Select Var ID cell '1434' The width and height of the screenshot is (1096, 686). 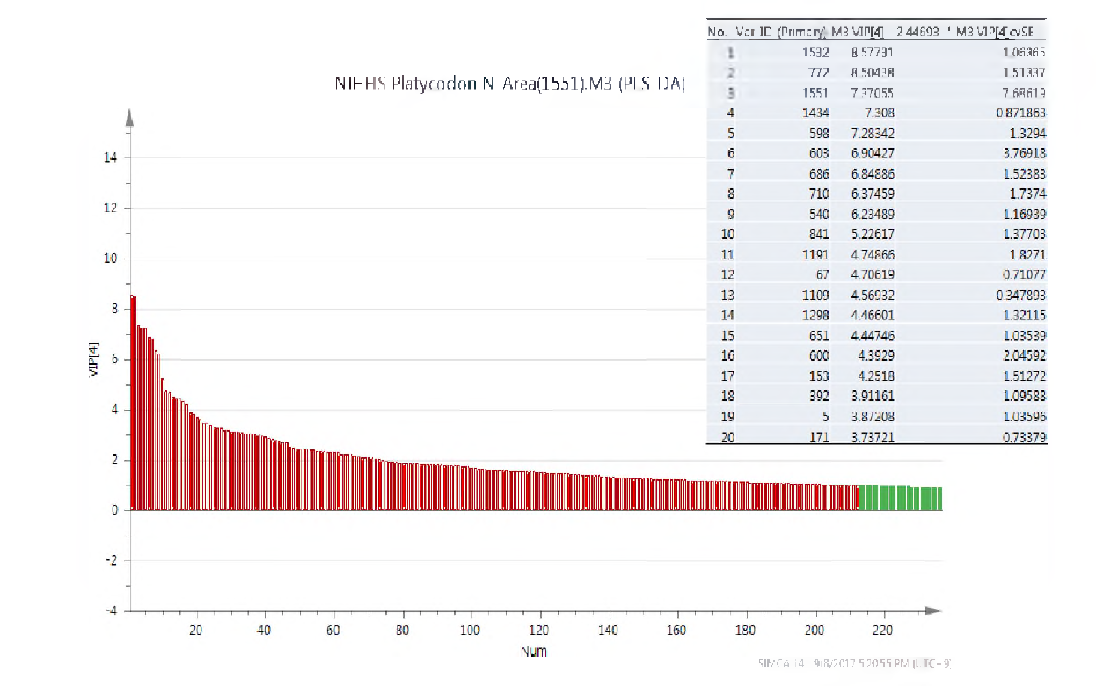pyautogui.click(x=815, y=113)
